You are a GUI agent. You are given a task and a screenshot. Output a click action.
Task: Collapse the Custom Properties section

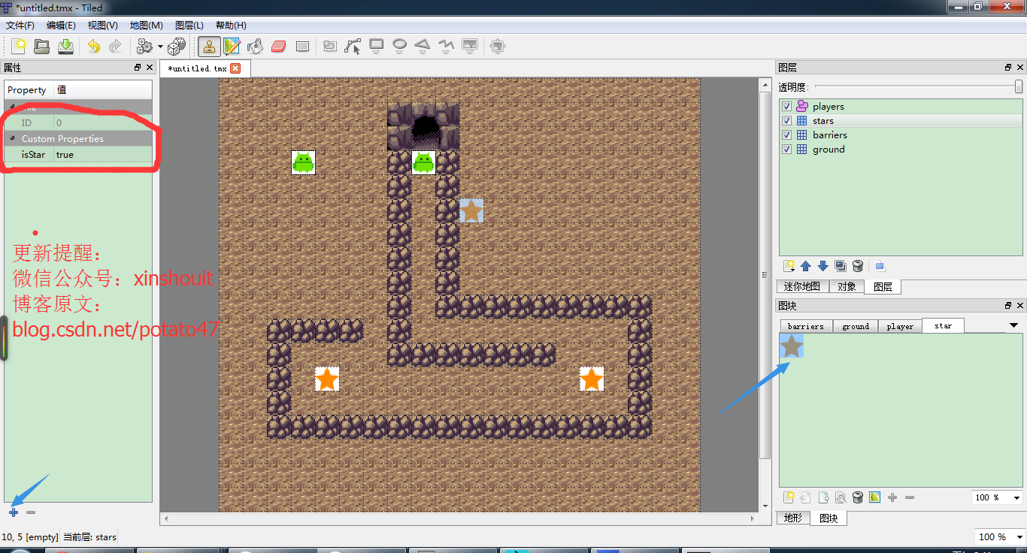(11, 139)
